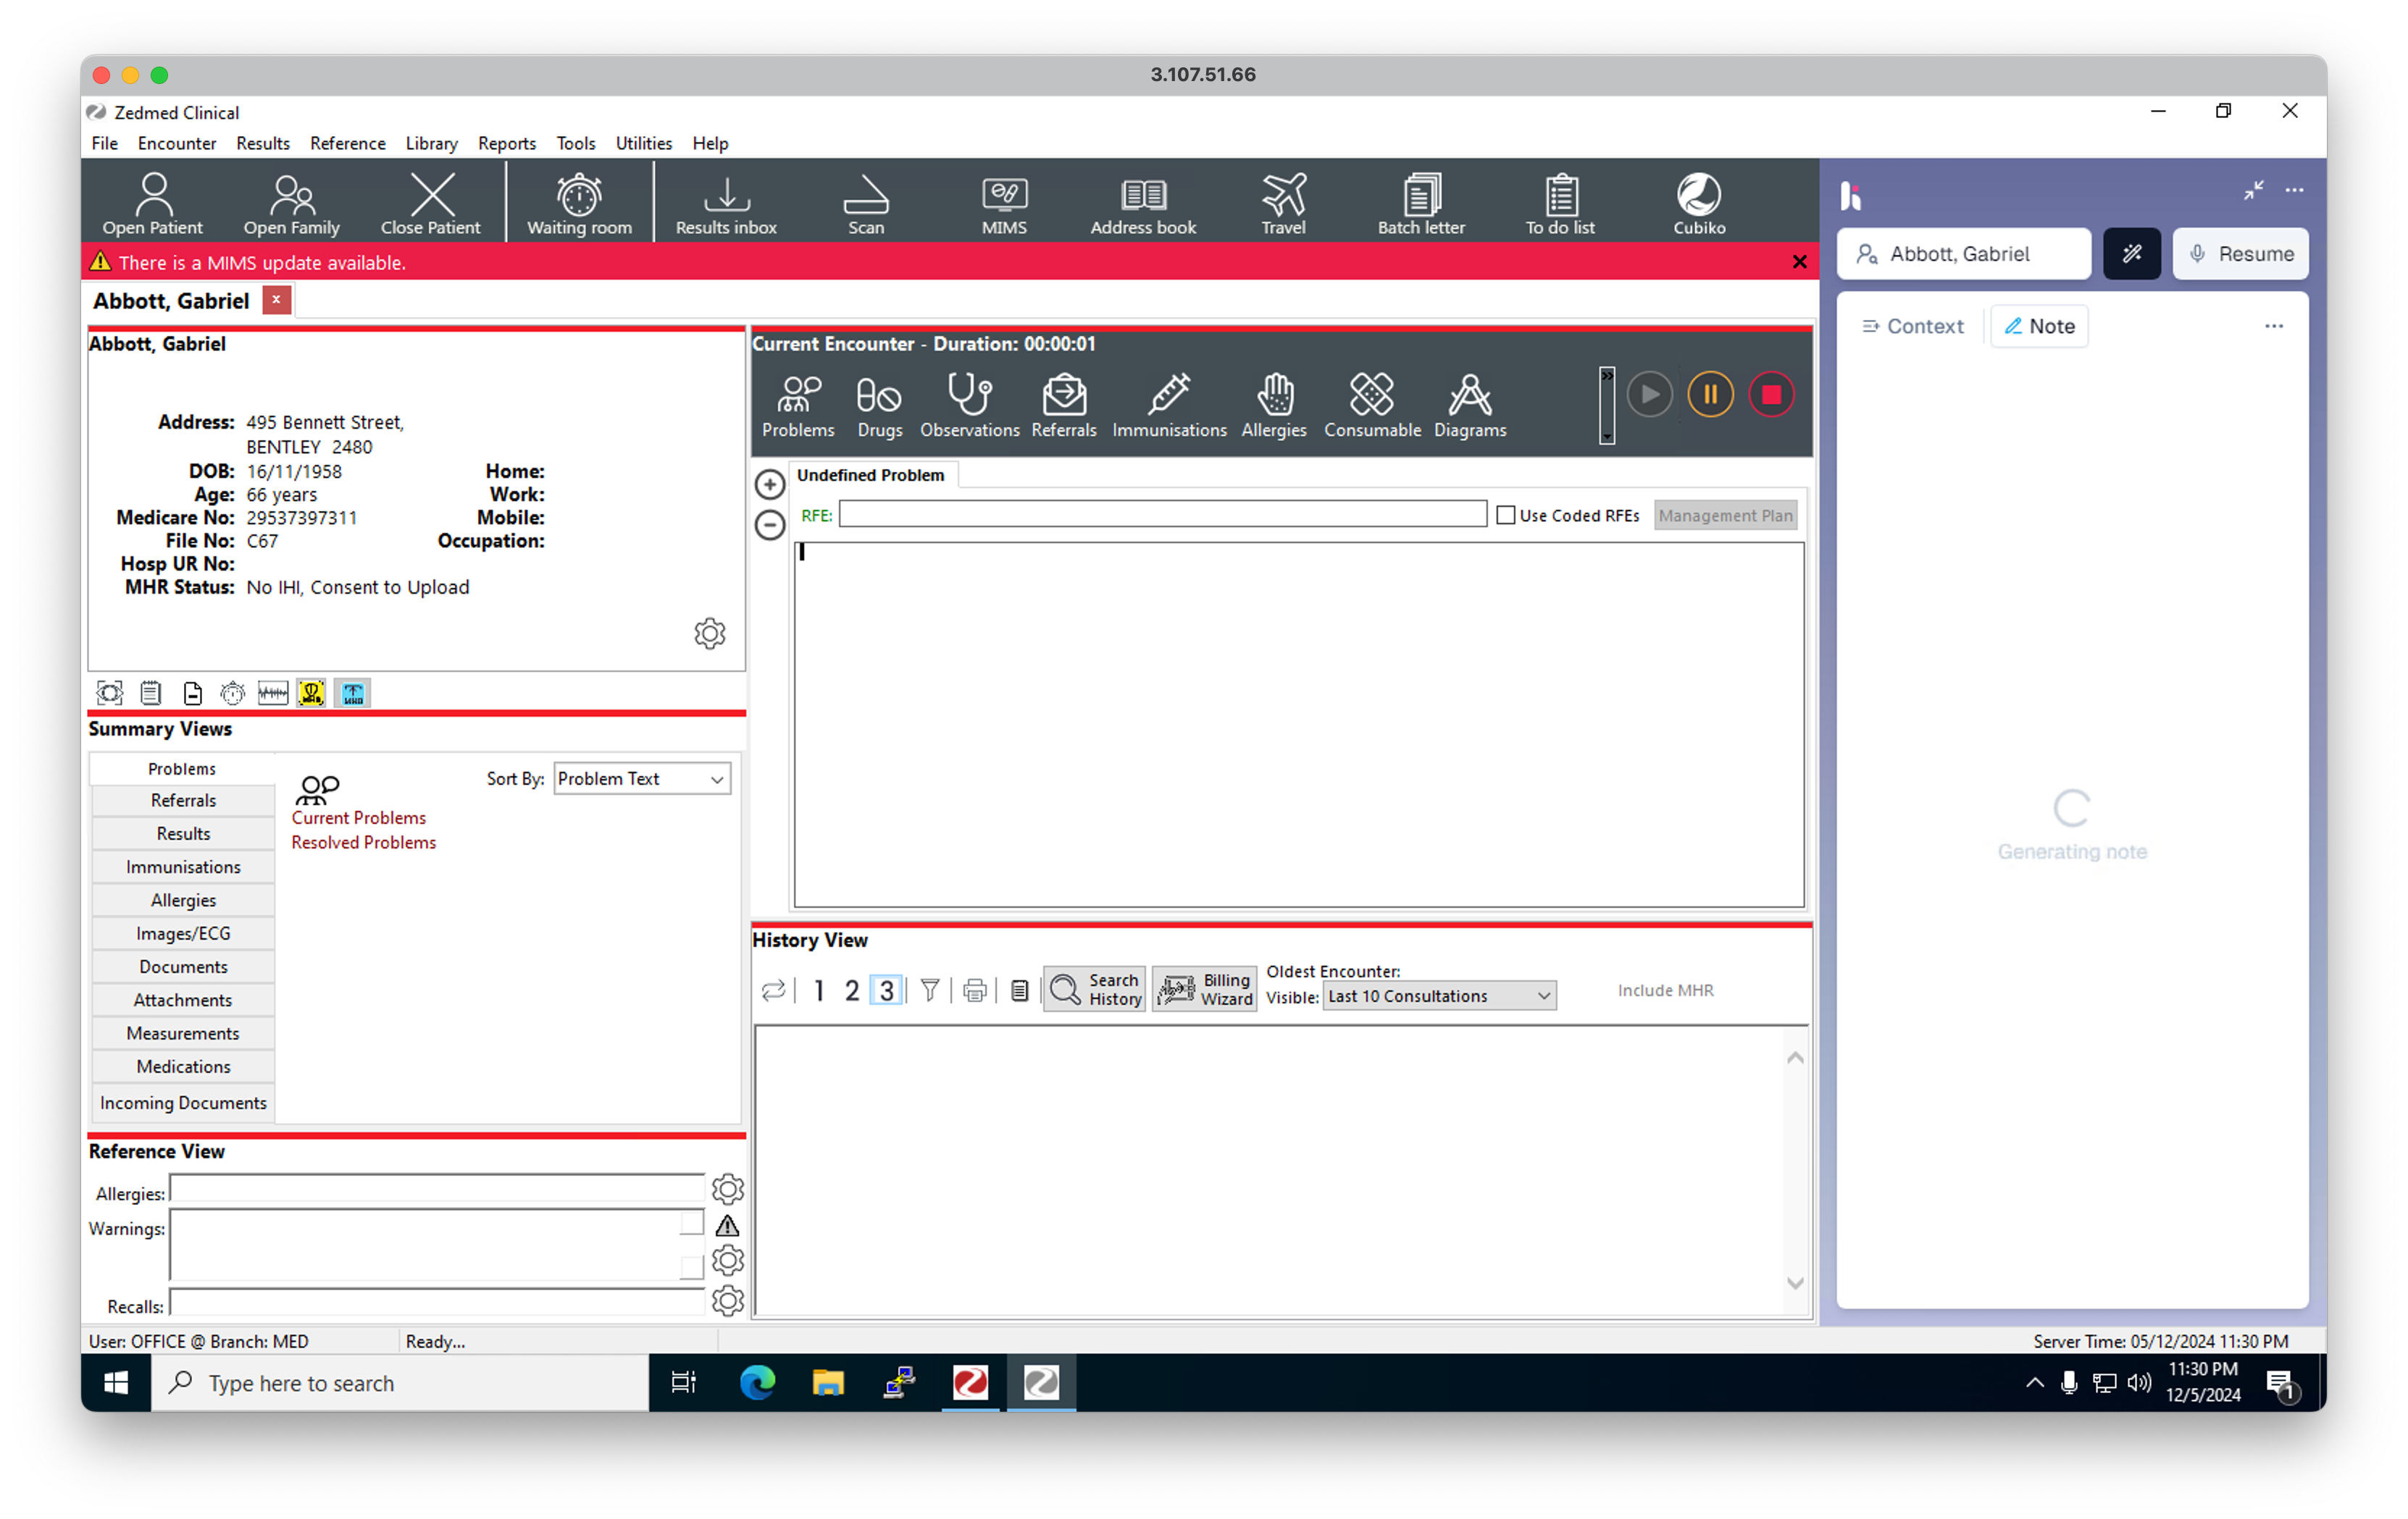Image resolution: width=2408 pixels, height=1519 pixels.
Task: Click the magic wand icon in side panel
Action: pyautogui.click(x=2131, y=254)
